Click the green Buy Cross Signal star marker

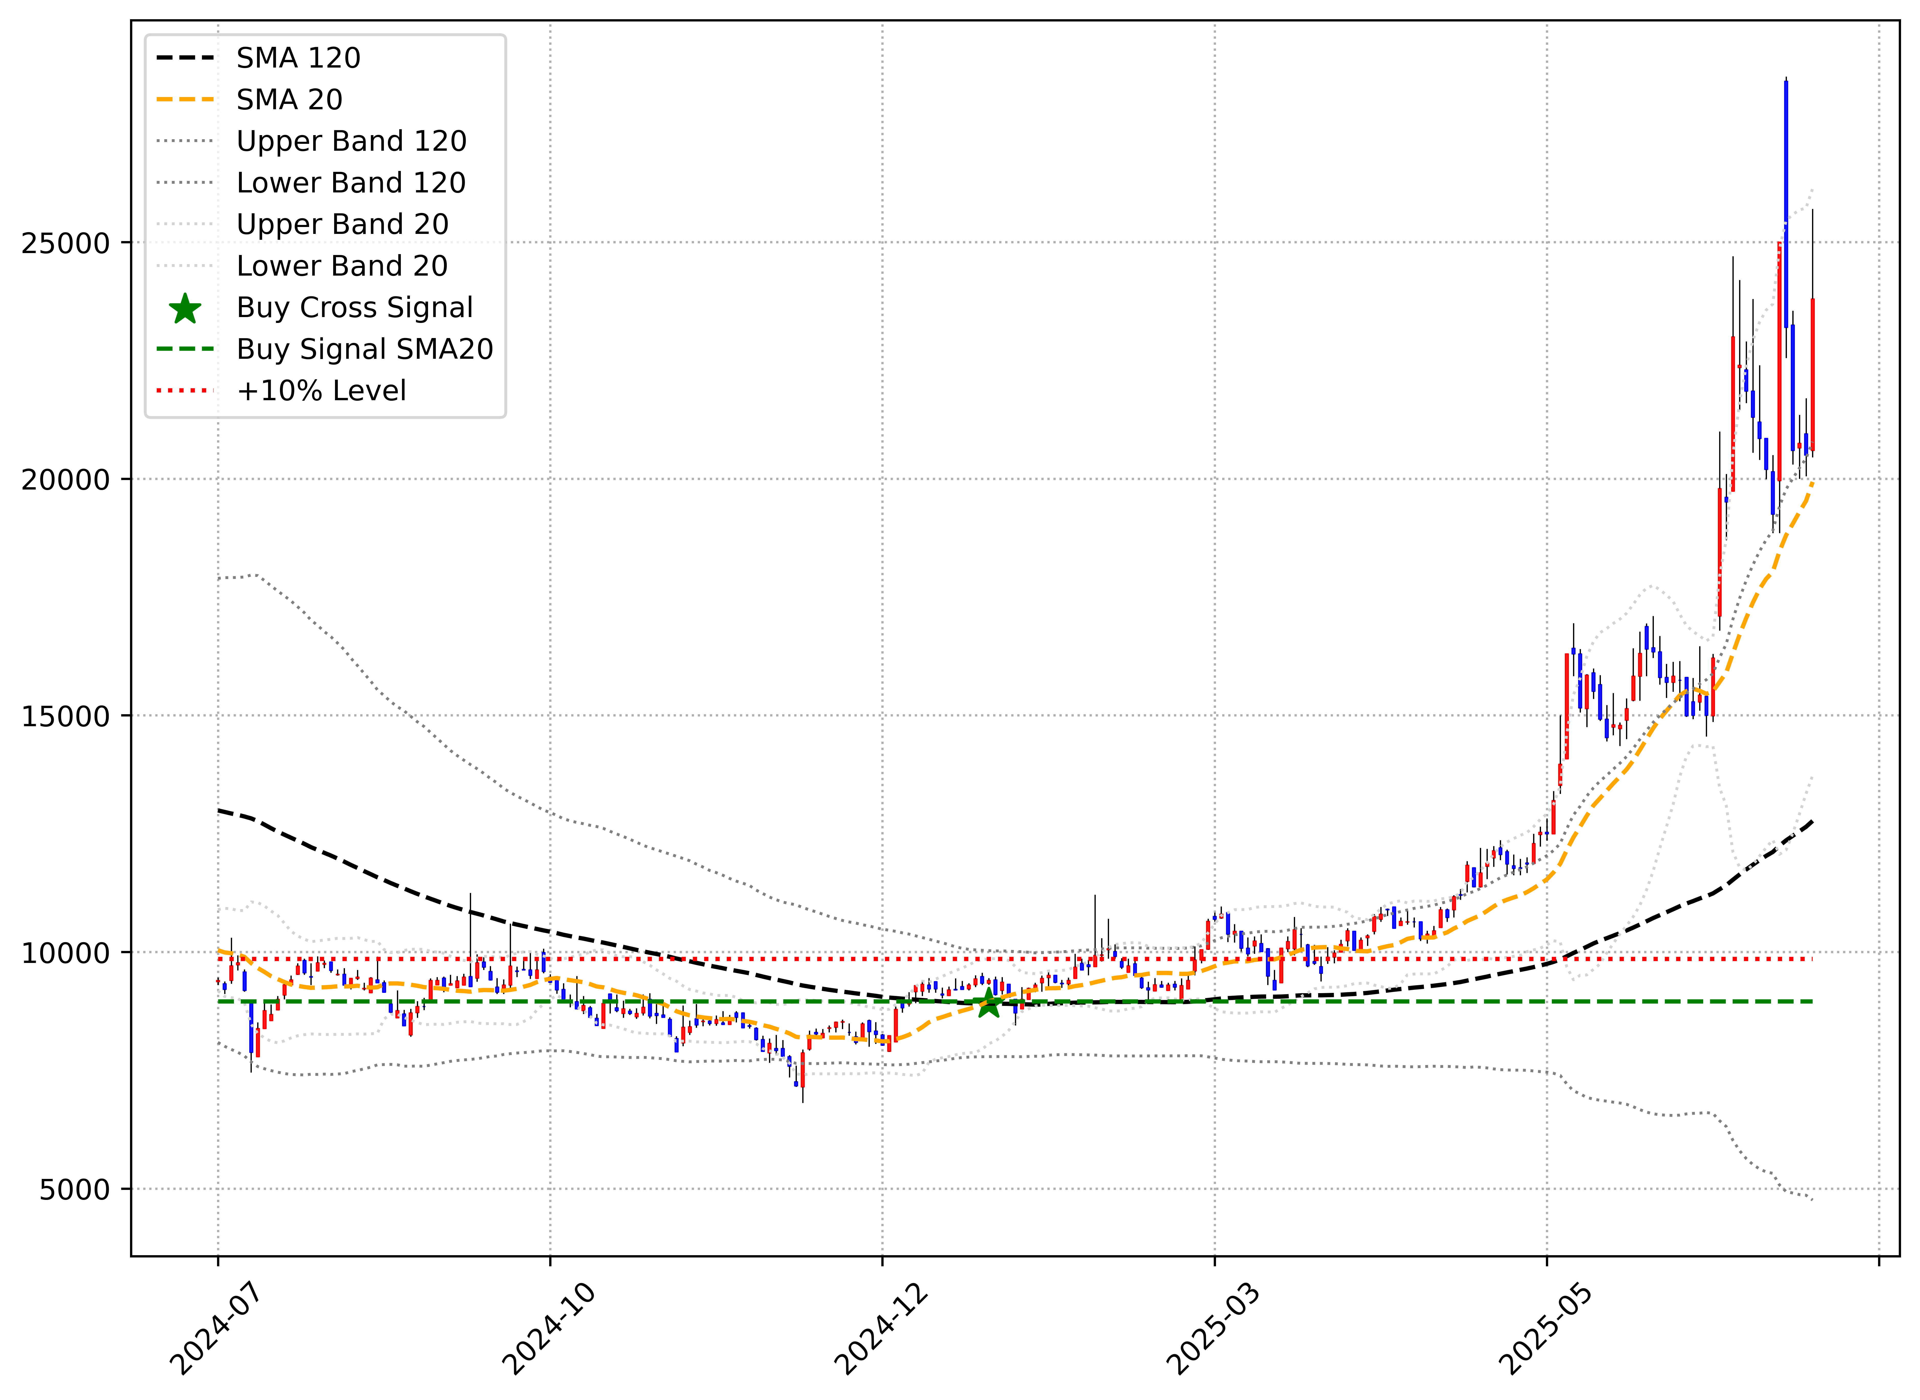[989, 1004]
